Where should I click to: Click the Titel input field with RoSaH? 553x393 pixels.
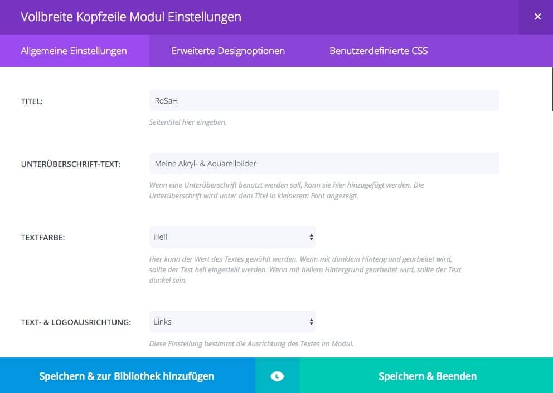coord(324,101)
